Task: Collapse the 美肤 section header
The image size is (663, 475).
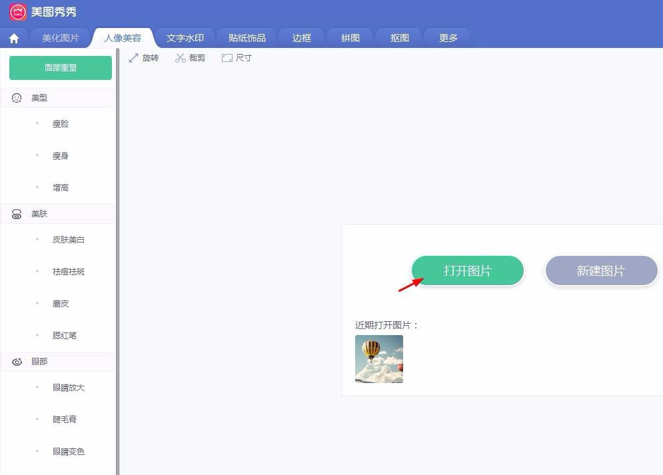Action: click(x=58, y=215)
